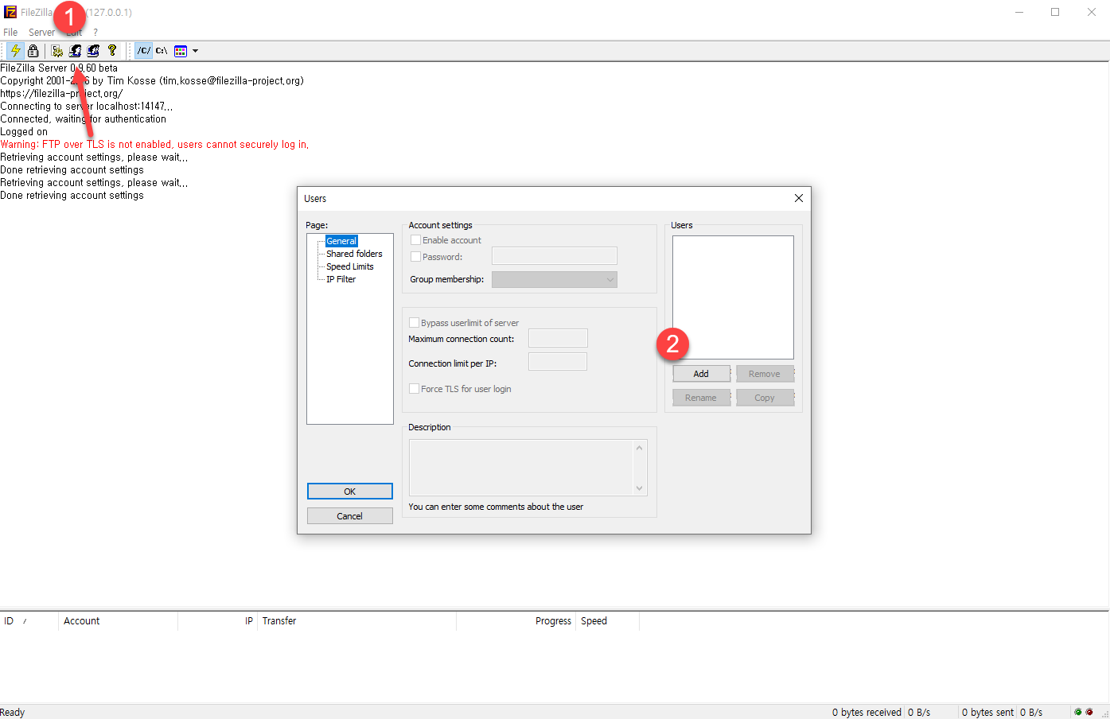Open the Group membership dropdown
This screenshot has width=1110, height=719.
[x=555, y=279]
